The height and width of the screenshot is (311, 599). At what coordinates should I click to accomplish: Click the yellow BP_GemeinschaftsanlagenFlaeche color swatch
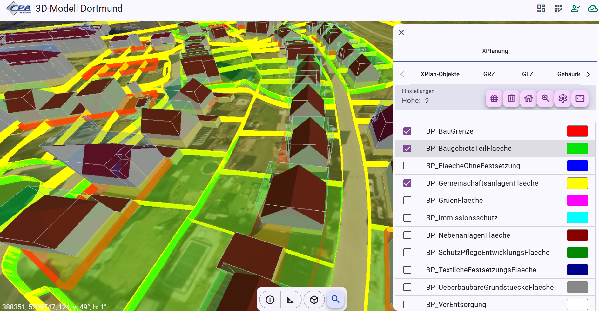click(577, 183)
